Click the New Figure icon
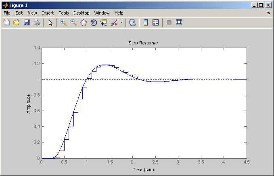 [x=6, y=22]
